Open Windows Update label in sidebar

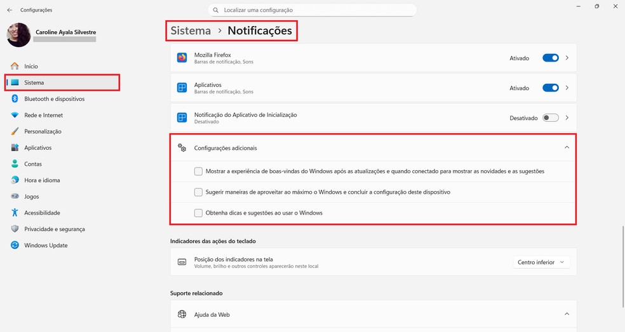point(46,246)
